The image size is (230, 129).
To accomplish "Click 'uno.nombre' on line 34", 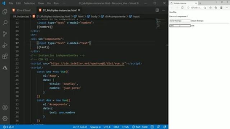I will click(x=67, y=113).
